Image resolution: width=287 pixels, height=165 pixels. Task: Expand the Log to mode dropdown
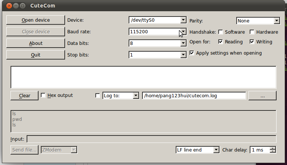tap(136, 95)
